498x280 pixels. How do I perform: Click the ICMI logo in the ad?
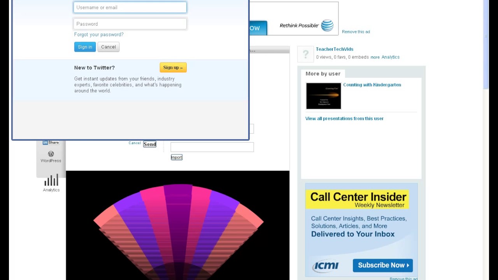pos(326,266)
